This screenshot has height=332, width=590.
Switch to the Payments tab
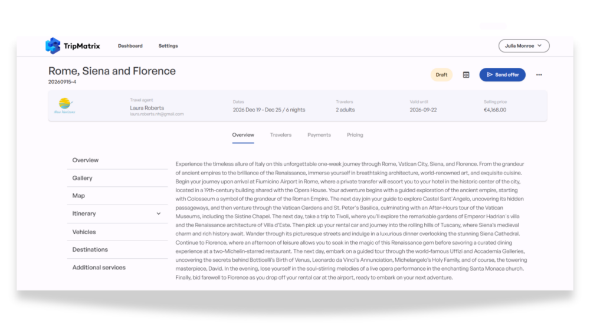319,135
